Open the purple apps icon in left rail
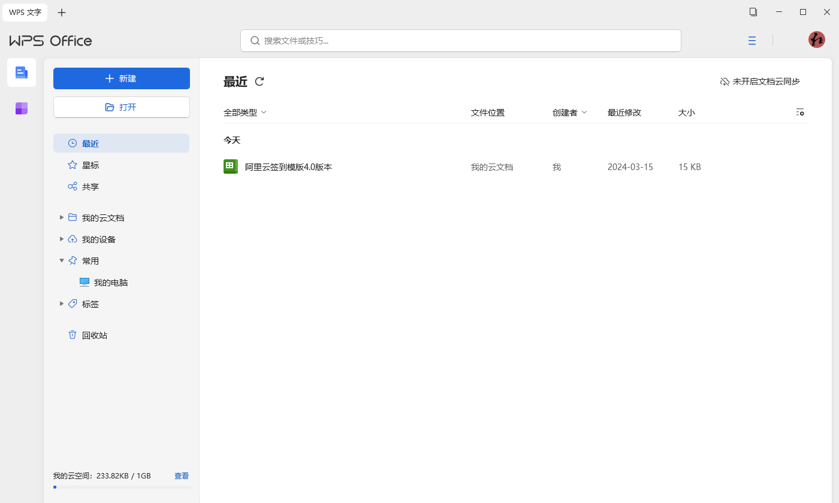Image resolution: width=839 pixels, height=503 pixels. pyautogui.click(x=22, y=108)
